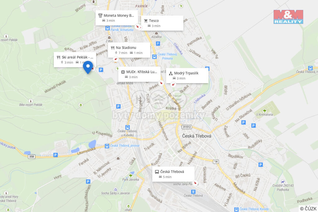
Task: Click the blue property location pin
Action: (88, 67)
